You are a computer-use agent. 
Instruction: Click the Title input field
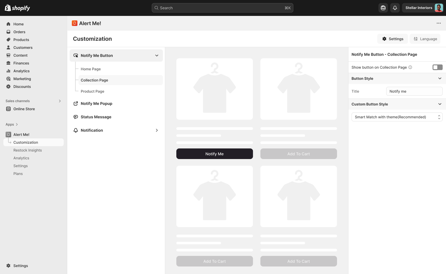(414, 91)
